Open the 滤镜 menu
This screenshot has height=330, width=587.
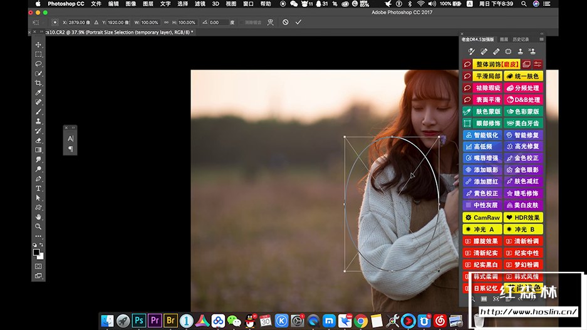(200, 4)
